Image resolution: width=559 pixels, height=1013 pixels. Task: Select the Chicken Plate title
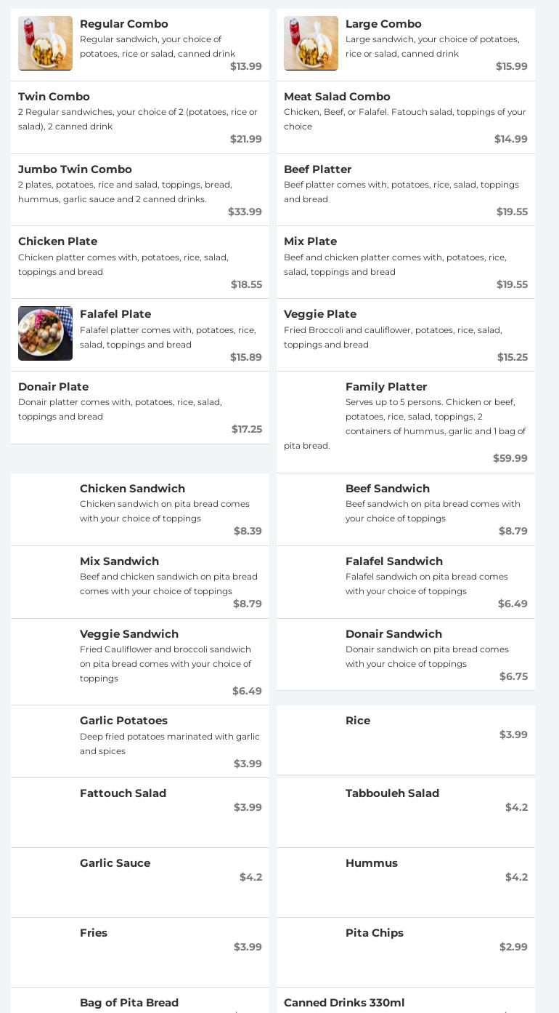click(57, 241)
